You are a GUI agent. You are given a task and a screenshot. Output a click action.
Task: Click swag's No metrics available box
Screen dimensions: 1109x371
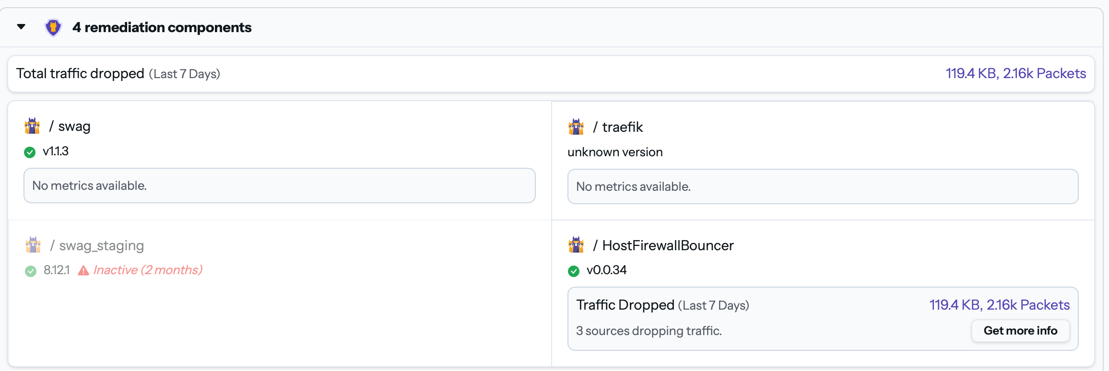(279, 185)
